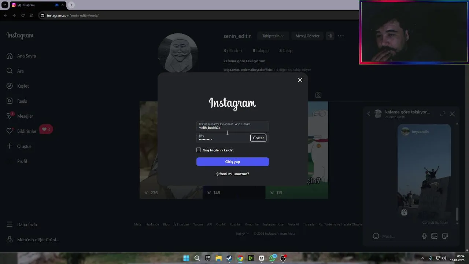Open the emoji picker in chat
469x264 pixels.
(x=376, y=236)
